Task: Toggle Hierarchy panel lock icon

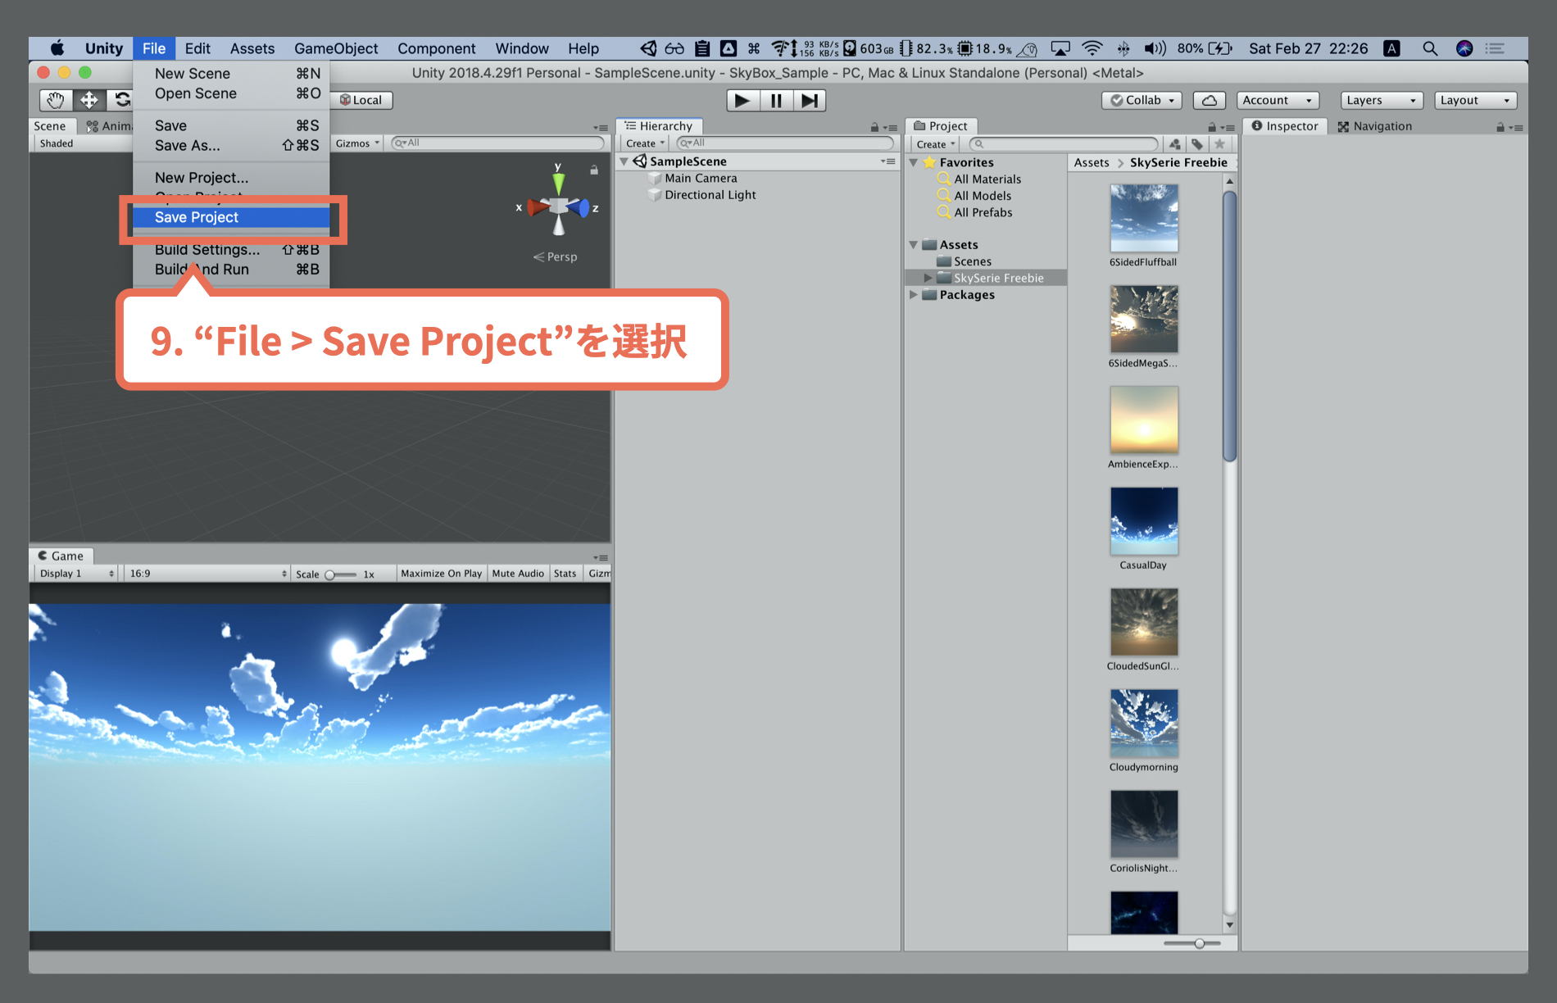Action: pyautogui.click(x=874, y=127)
